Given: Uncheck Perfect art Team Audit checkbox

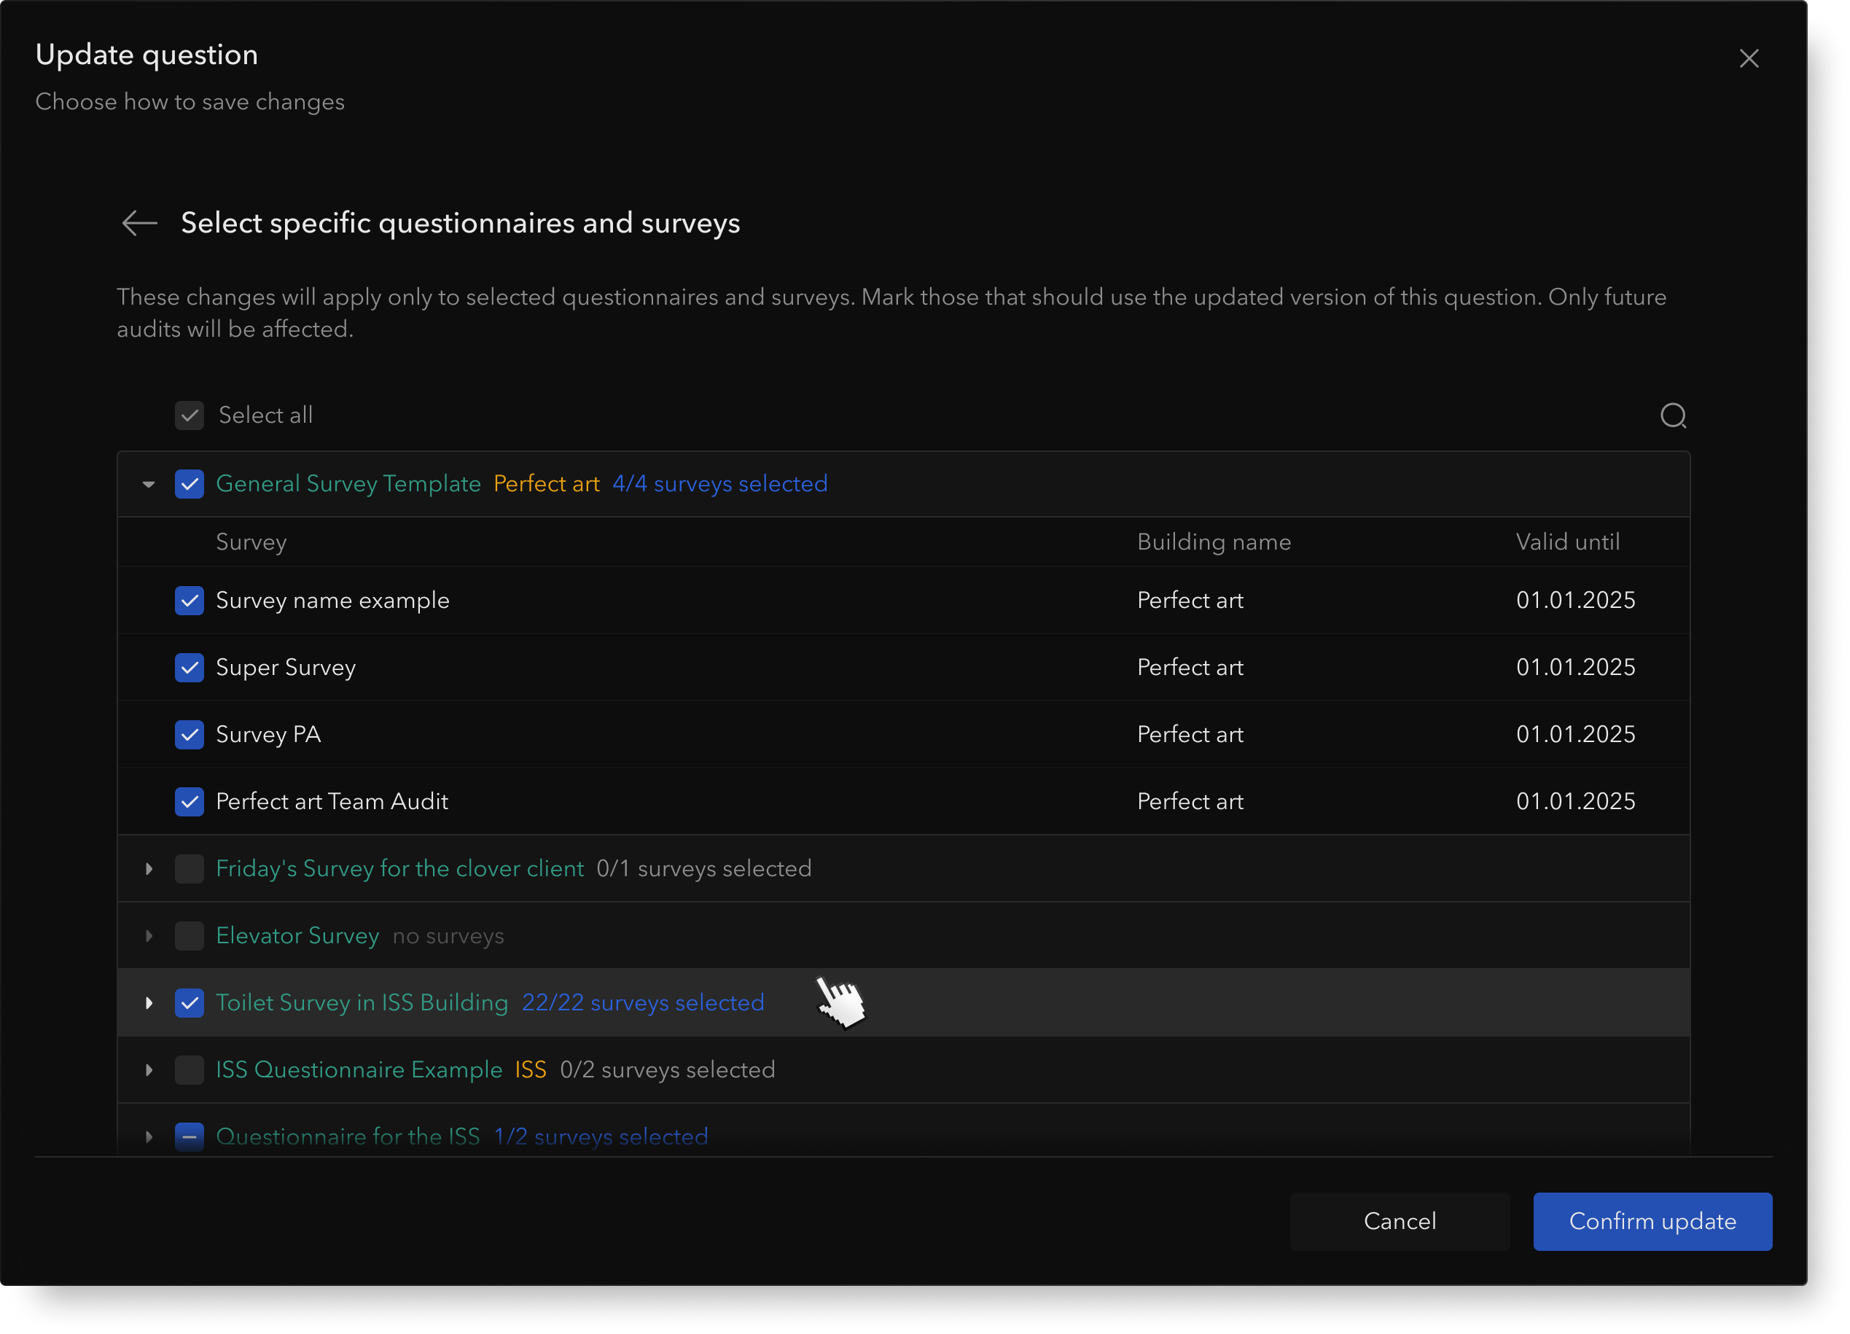Looking at the screenshot, I should pos(190,801).
